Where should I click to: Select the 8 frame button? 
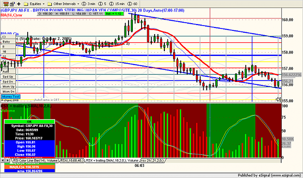(8, 46)
